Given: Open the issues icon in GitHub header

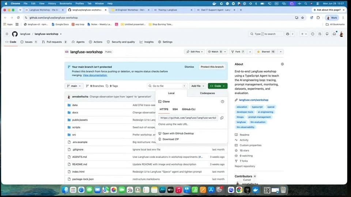Looking at the screenshot, I should 313,34.
